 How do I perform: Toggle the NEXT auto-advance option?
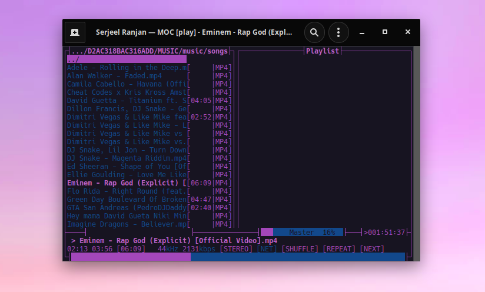click(x=372, y=249)
